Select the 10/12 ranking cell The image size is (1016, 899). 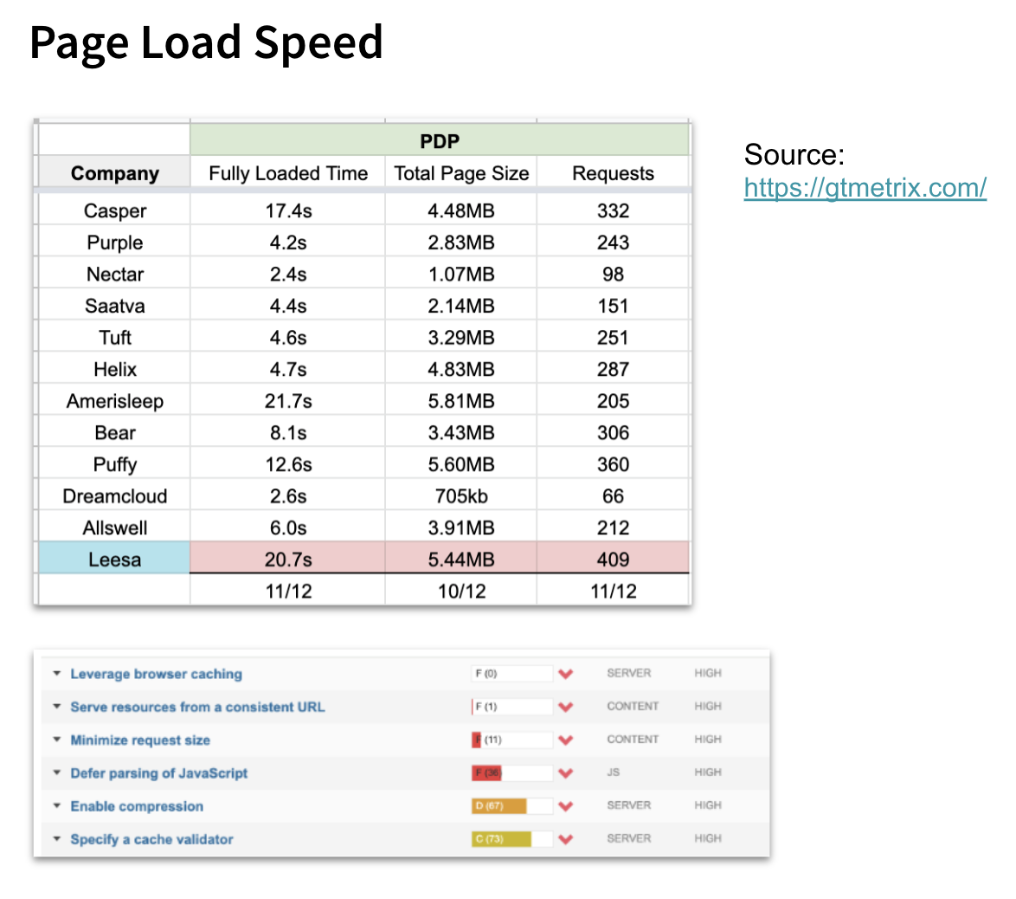(461, 592)
